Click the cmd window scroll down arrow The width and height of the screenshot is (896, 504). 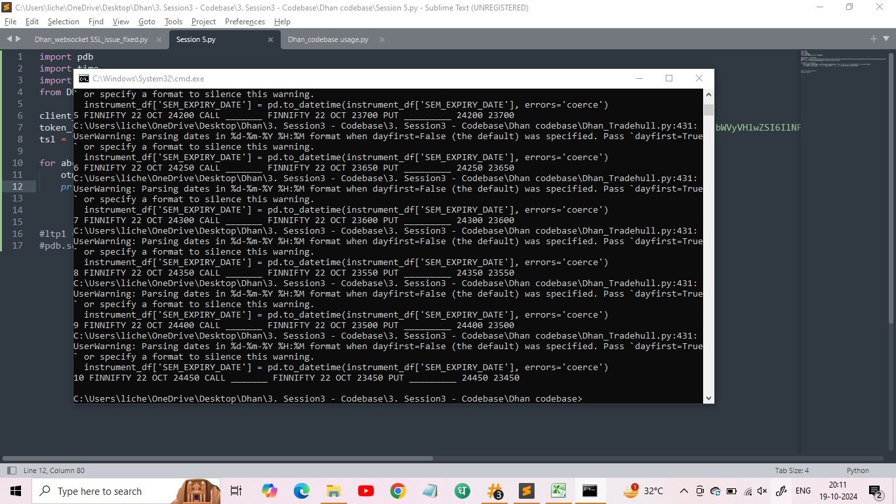708,398
